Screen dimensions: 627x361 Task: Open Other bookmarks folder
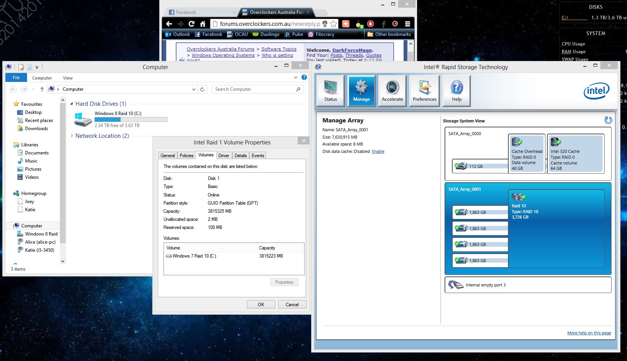coord(389,34)
